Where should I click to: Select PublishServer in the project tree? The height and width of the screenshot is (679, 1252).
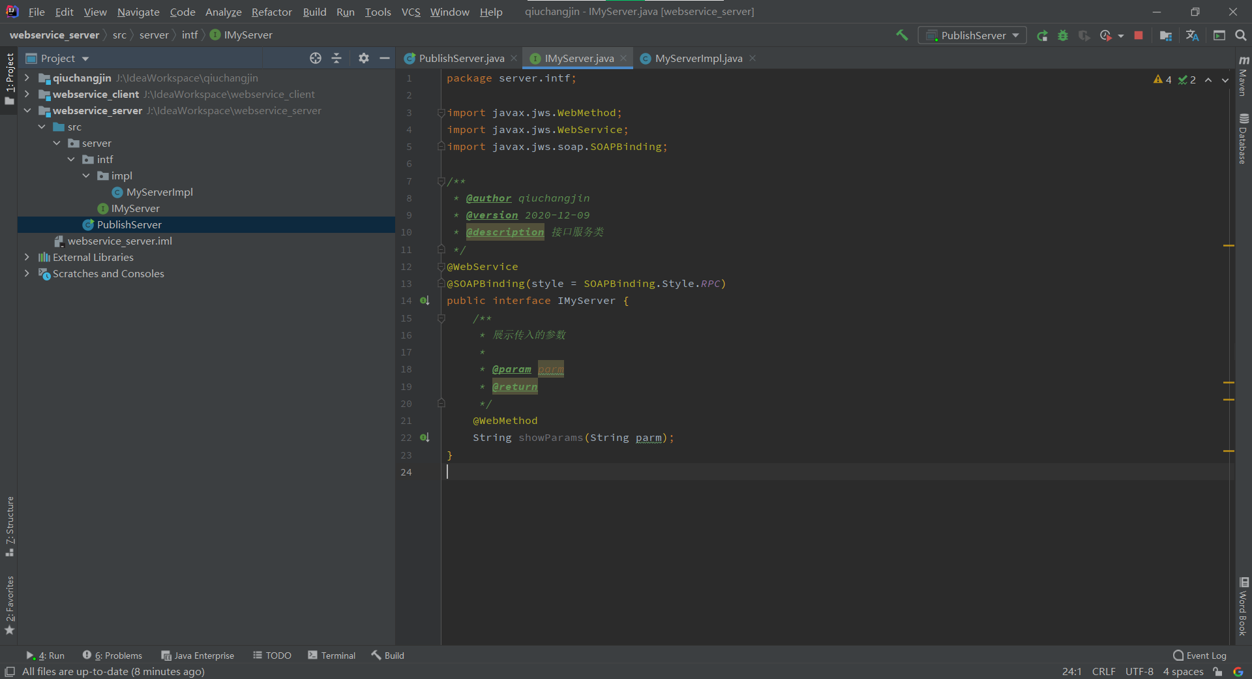pos(129,224)
